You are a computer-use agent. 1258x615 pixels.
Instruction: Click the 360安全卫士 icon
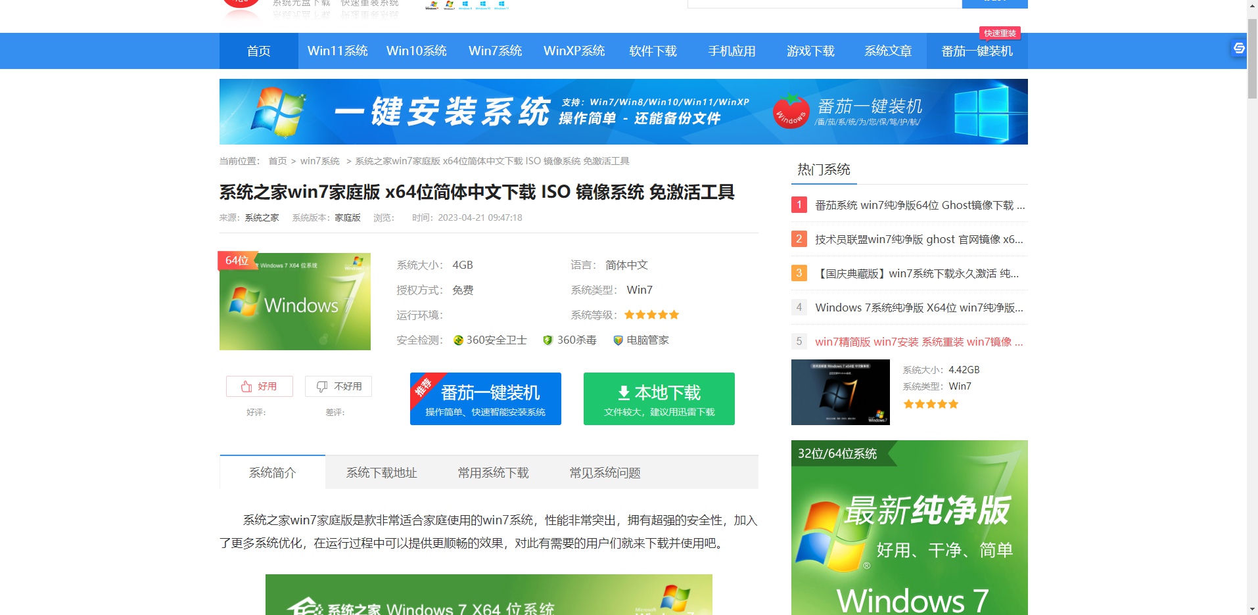coord(459,340)
